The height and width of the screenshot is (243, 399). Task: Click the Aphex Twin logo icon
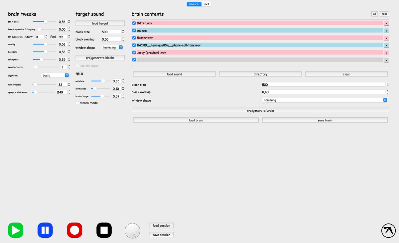pos(388,230)
